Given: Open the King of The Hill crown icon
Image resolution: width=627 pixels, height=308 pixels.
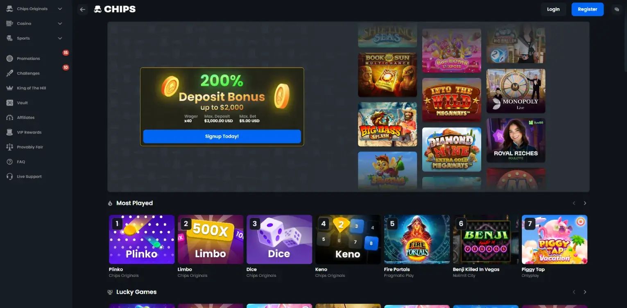Looking at the screenshot, I should tap(10, 88).
